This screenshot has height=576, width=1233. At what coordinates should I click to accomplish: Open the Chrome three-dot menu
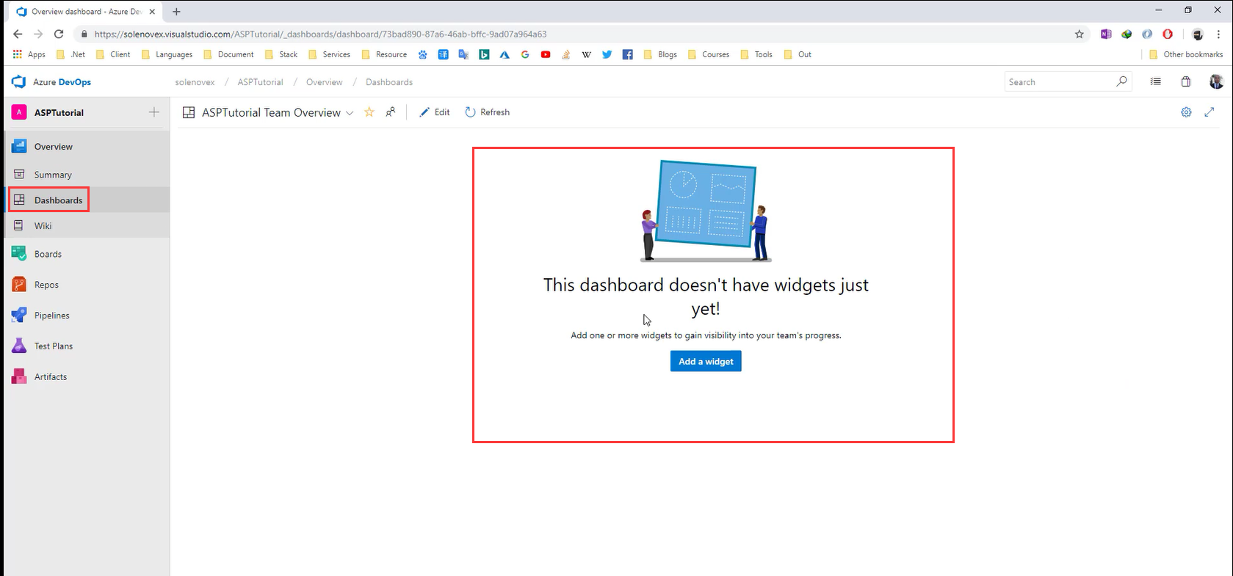coord(1218,34)
